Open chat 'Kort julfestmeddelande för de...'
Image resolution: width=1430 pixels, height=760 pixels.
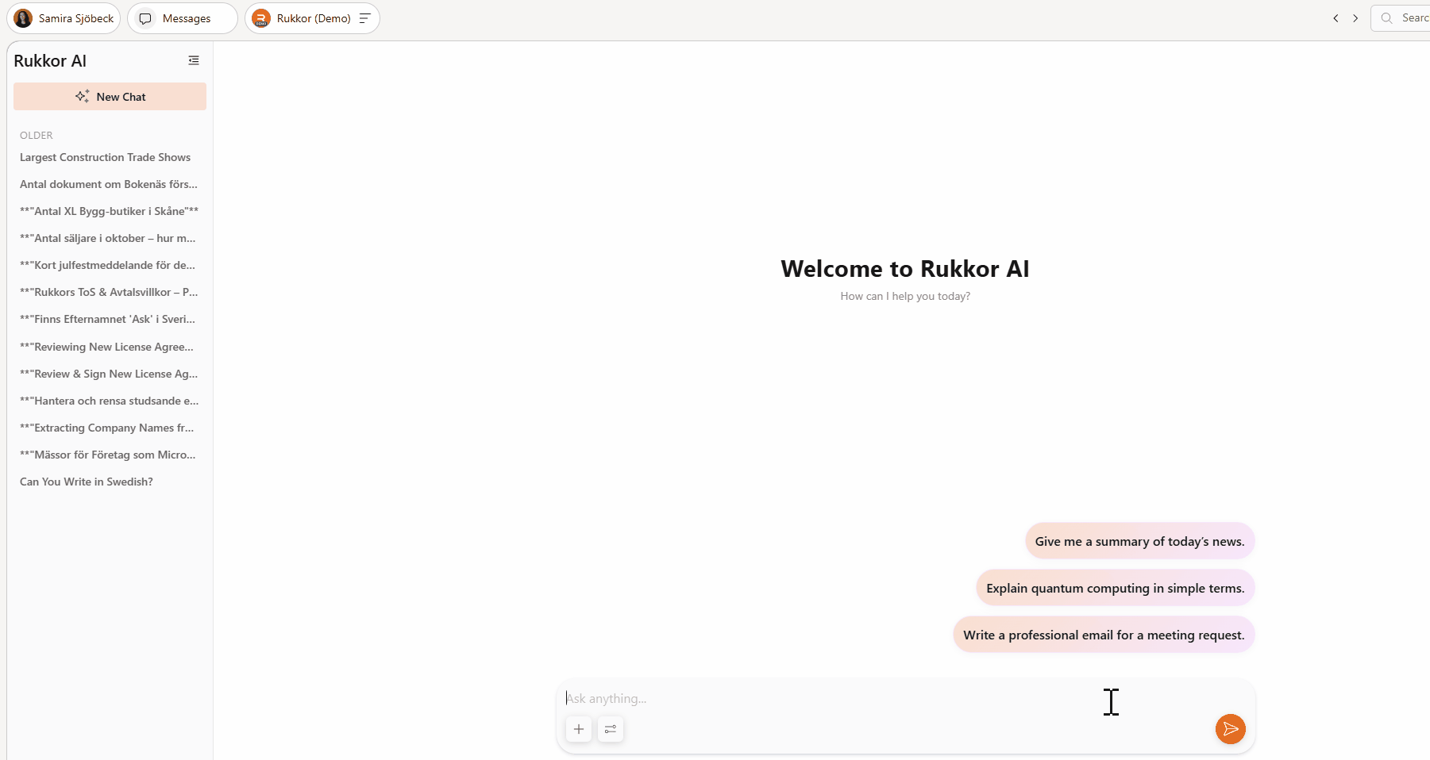[x=110, y=265]
